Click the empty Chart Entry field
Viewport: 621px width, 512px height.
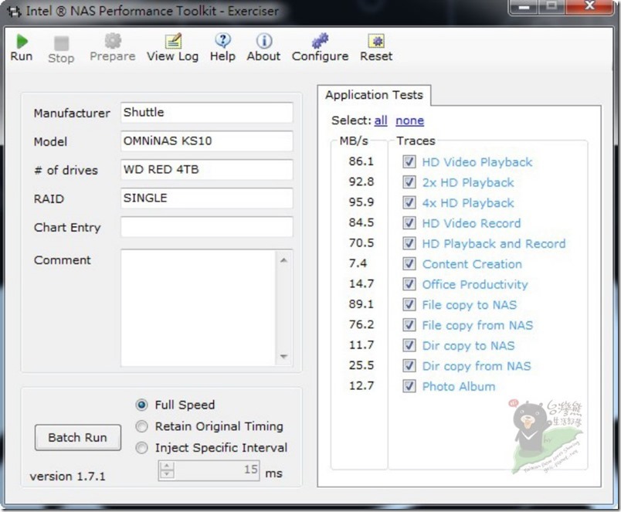click(x=207, y=226)
